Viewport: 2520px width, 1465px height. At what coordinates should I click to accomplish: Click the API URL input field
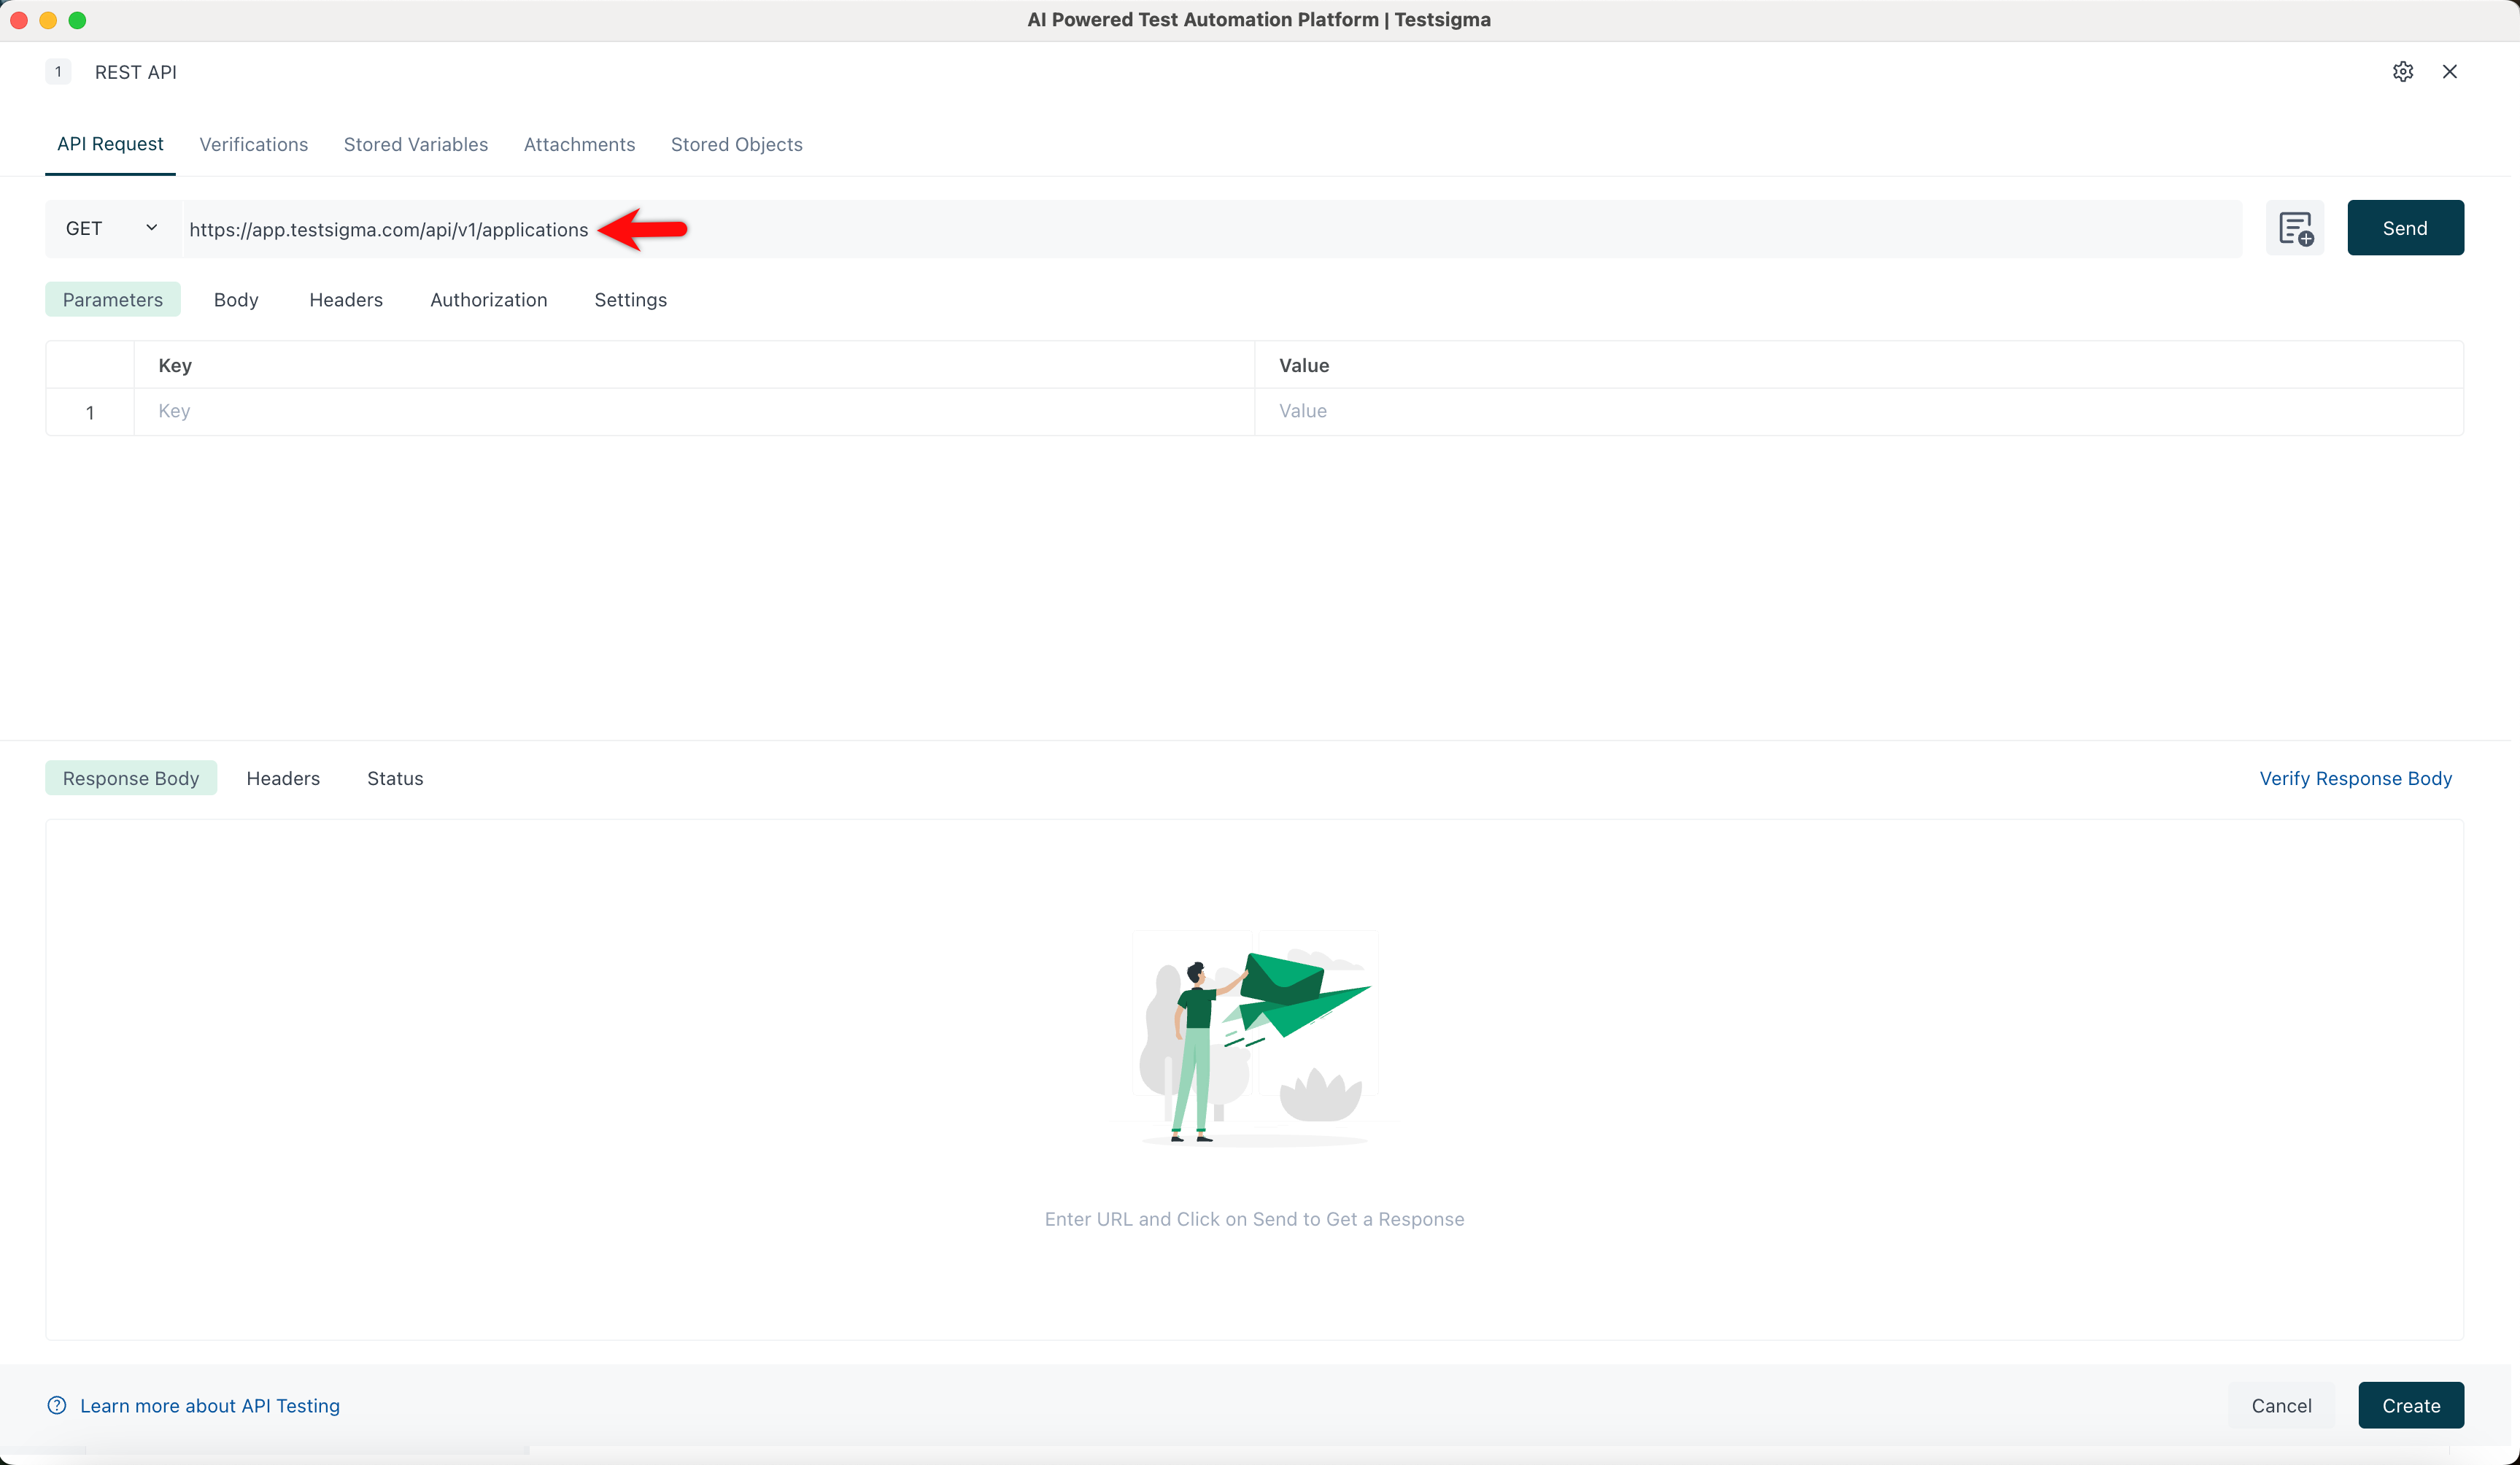click(x=1212, y=229)
